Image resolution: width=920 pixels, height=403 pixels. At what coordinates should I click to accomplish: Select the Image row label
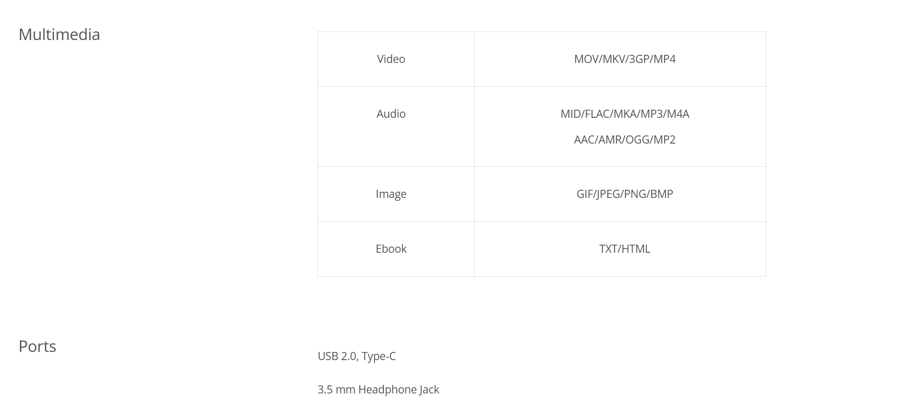391,194
